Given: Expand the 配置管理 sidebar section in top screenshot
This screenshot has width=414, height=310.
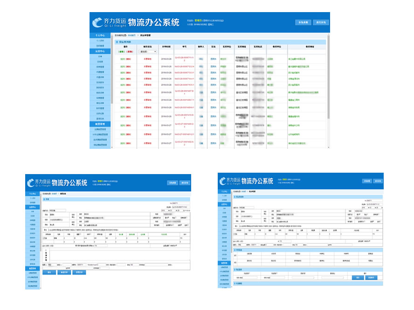Looking at the screenshot, I should coord(100,124).
